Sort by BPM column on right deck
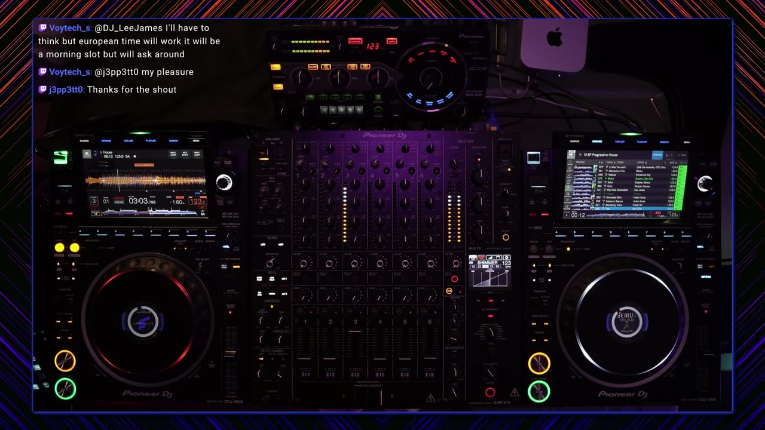 point(673,162)
